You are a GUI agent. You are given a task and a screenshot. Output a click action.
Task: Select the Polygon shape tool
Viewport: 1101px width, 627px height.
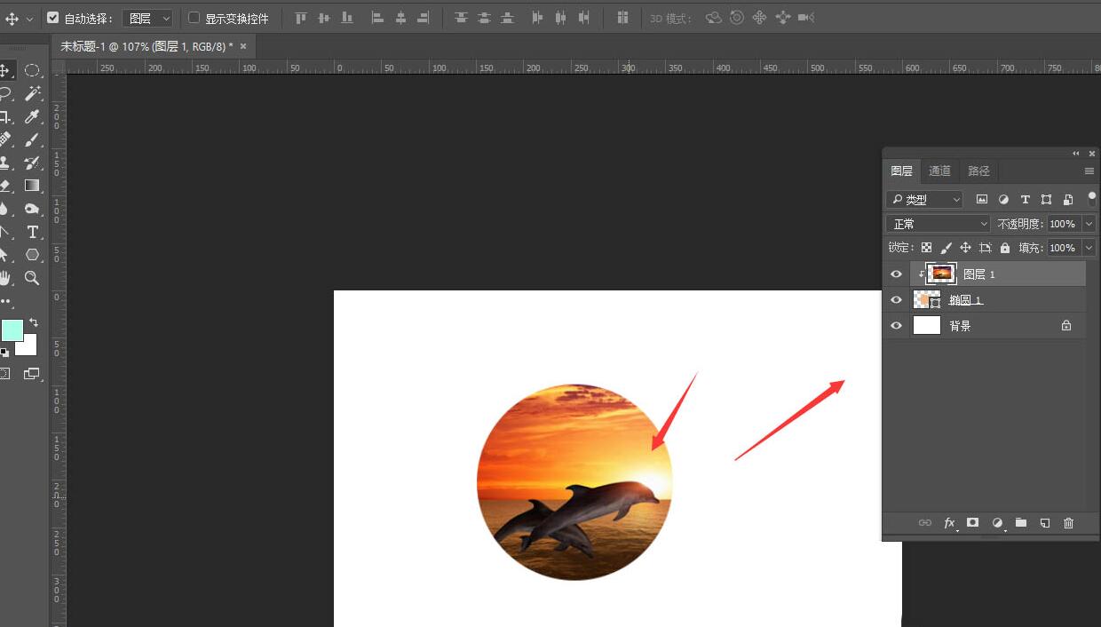click(32, 255)
